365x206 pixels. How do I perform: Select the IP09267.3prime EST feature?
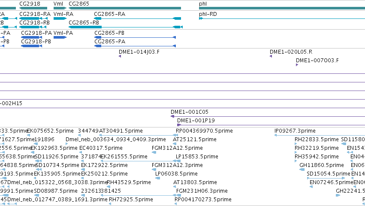(x=320, y=135)
